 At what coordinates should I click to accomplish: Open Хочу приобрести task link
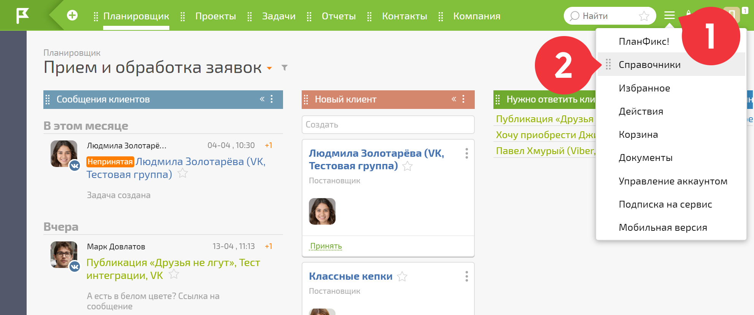pyautogui.click(x=546, y=135)
